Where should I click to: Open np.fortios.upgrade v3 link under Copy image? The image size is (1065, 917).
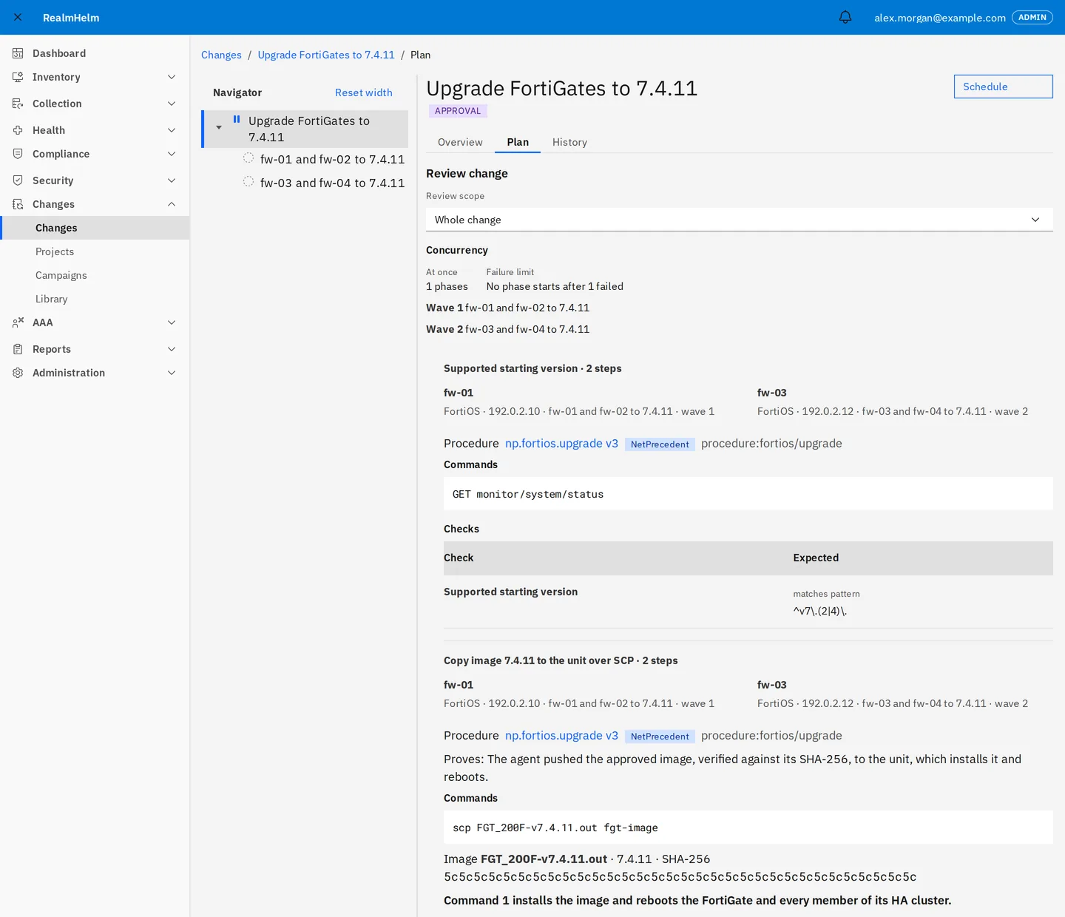(561, 735)
